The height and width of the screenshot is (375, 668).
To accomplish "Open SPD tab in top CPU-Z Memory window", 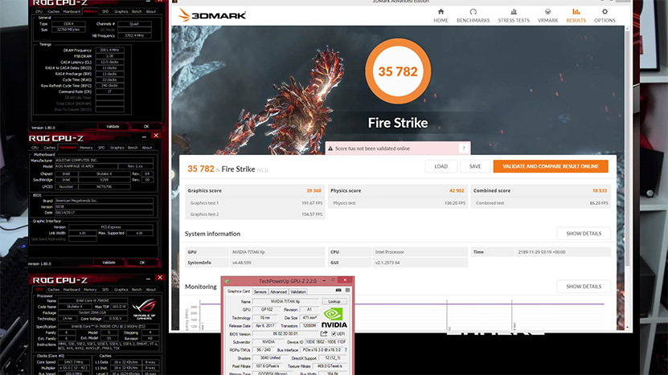I will 105,11.
